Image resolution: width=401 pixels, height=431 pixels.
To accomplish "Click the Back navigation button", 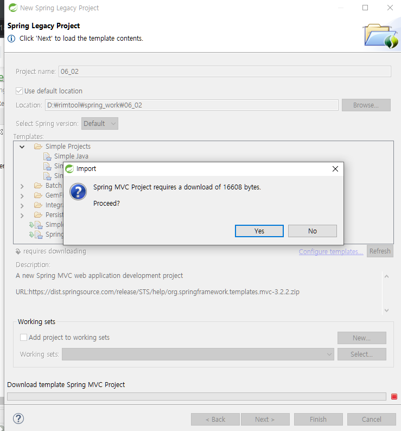I will point(215,419).
